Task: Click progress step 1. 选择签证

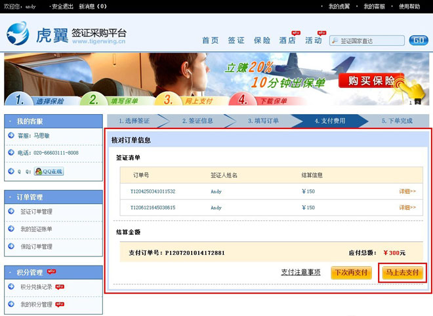Action: coord(134,121)
